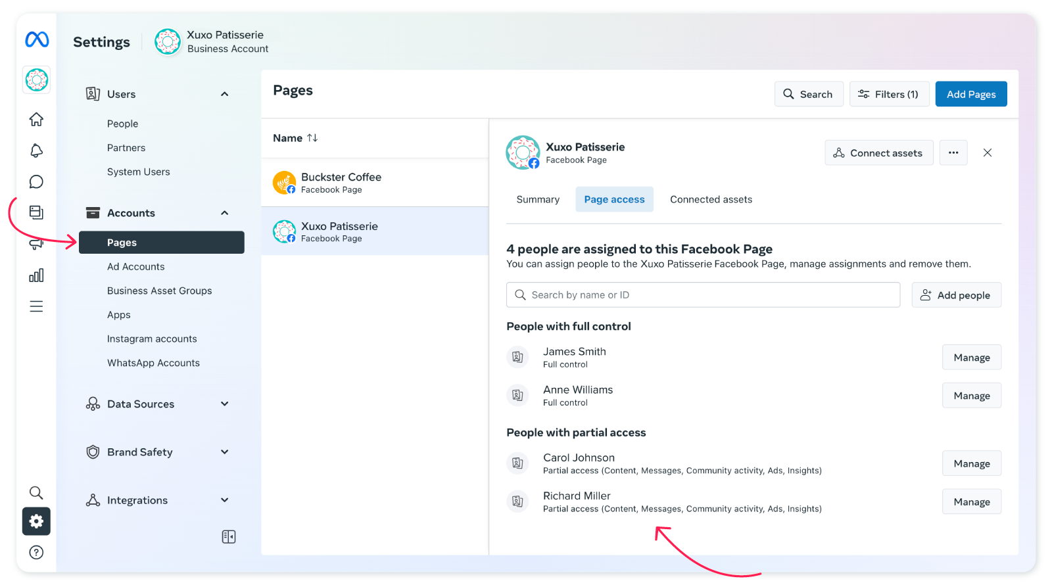Collapse the Accounts section chevron
This screenshot has height=585, width=1052.
[225, 213]
